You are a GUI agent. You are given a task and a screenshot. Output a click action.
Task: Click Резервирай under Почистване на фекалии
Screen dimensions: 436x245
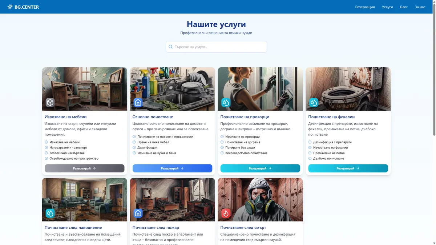pyautogui.click(x=348, y=168)
